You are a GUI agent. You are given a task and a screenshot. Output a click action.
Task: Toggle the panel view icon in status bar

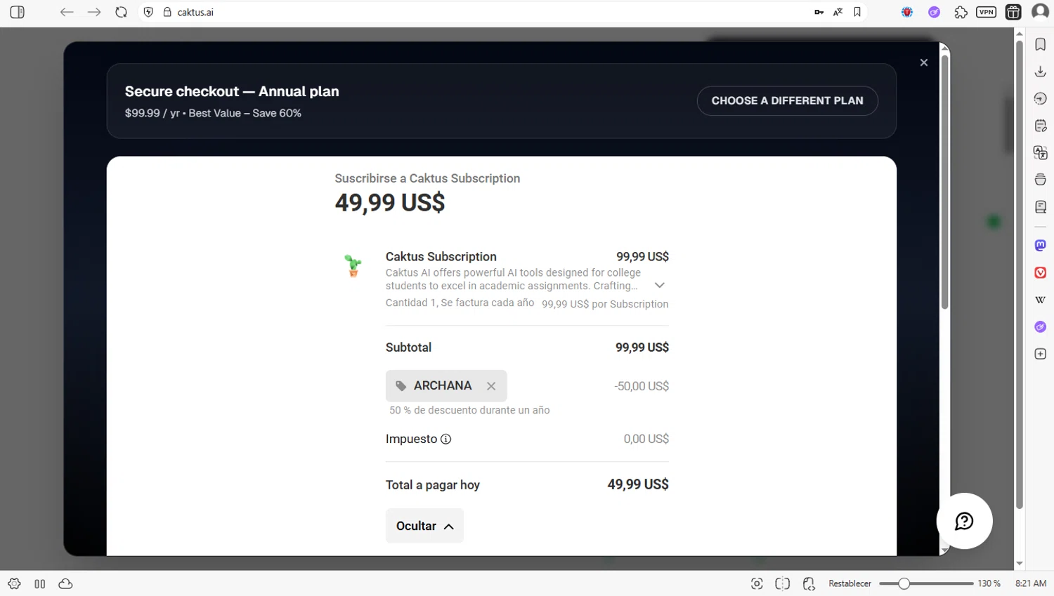[40, 583]
